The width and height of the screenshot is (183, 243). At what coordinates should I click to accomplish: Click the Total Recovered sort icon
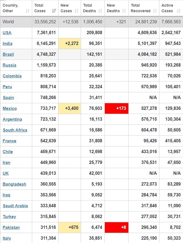(155, 11)
